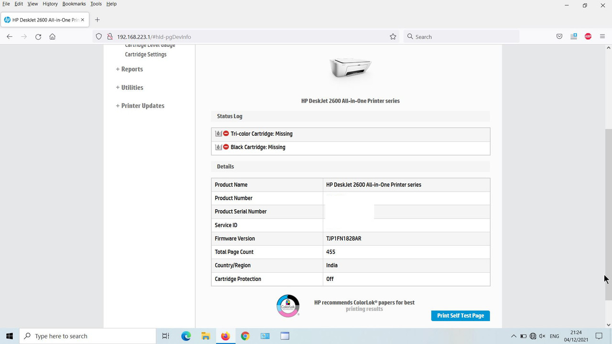Click the Status Log heading

229,116
